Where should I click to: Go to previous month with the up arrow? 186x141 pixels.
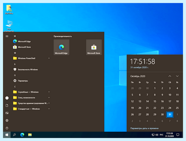(170, 76)
